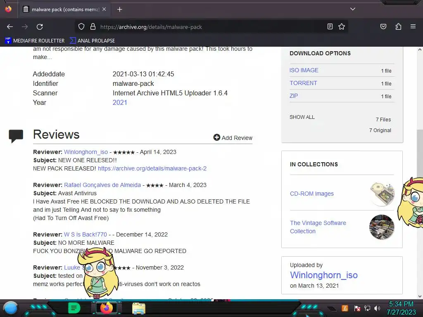Open tracking protection shield icon
The height and width of the screenshot is (317, 423).
(81, 27)
